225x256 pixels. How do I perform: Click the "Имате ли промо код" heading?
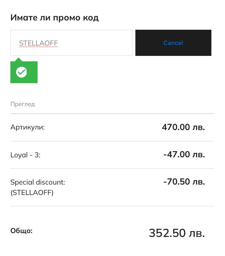(x=54, y=18)
